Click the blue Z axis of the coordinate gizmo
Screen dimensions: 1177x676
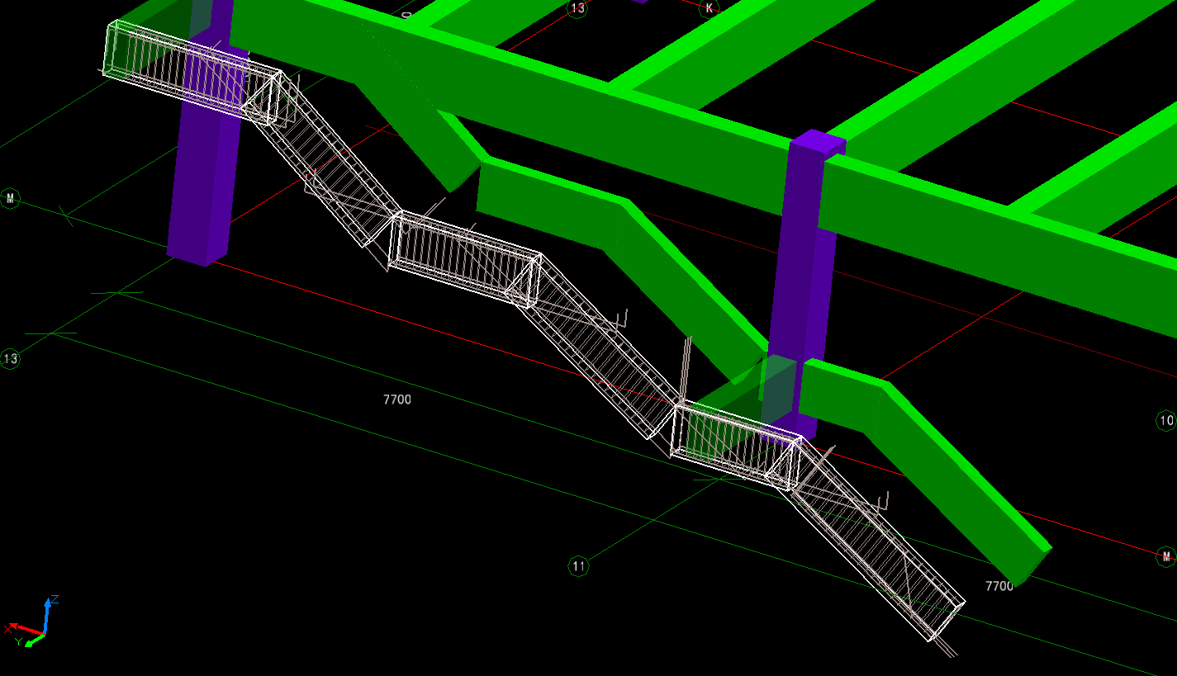coord(47,615)
